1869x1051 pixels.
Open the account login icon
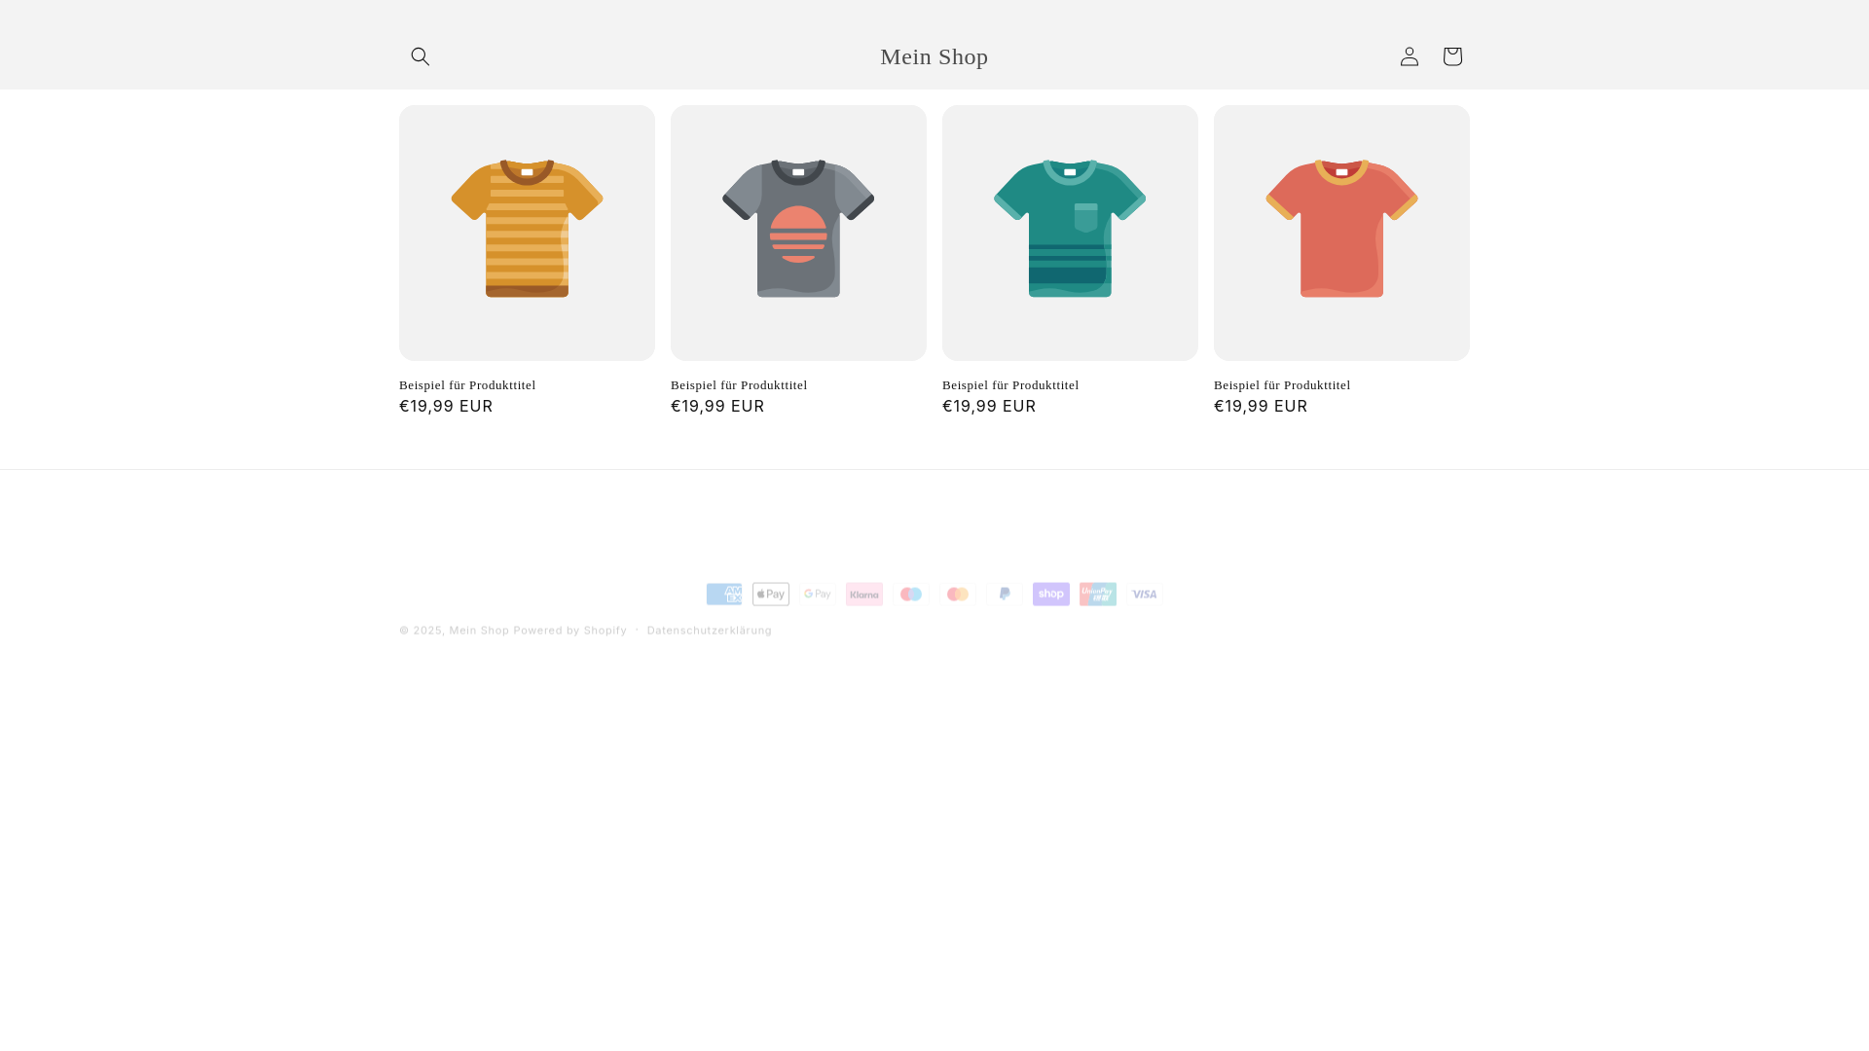click(x=1410, y=56)
